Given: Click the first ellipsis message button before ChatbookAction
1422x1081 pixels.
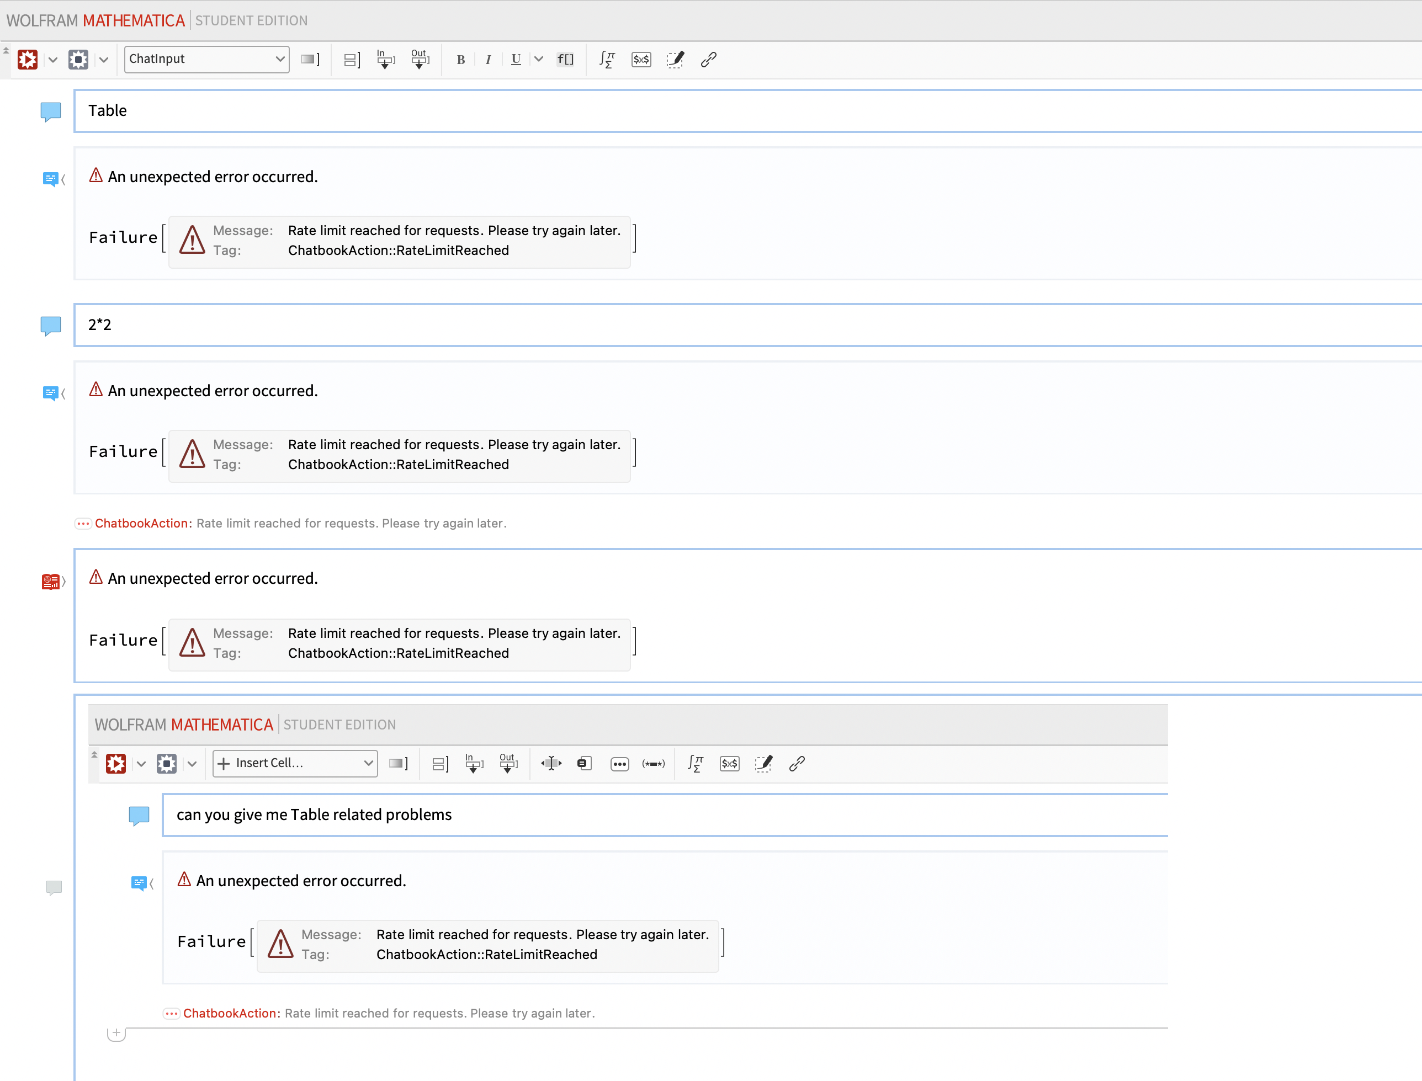Looking at the screenshot, I should 83,524.
